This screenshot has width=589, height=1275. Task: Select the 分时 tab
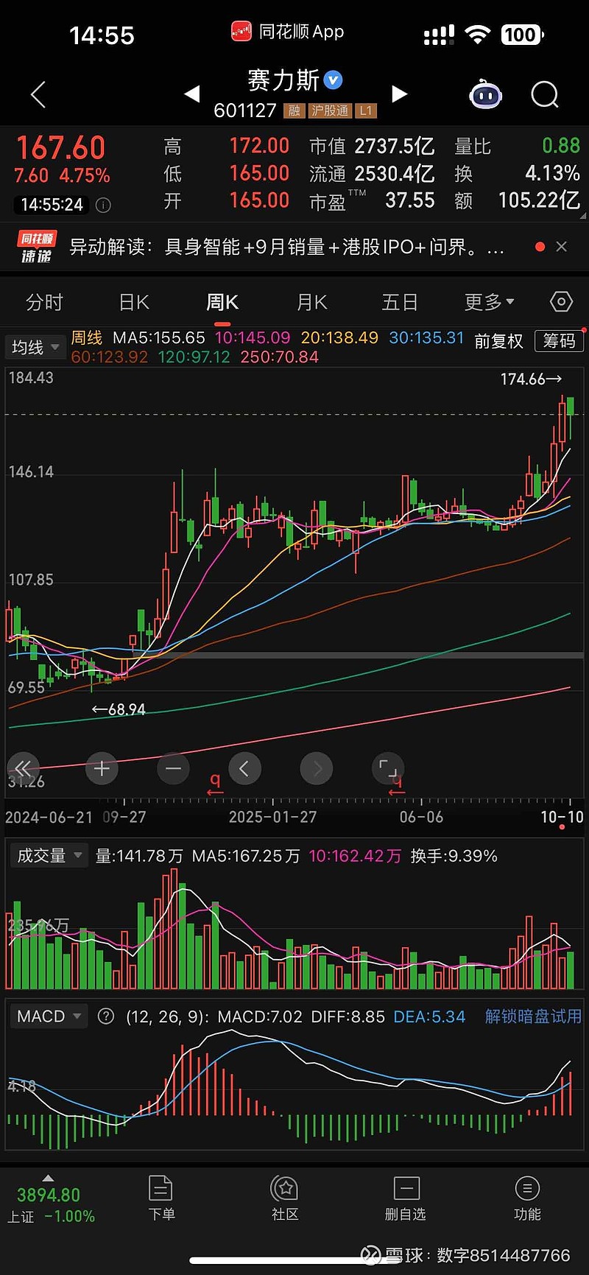44,302
